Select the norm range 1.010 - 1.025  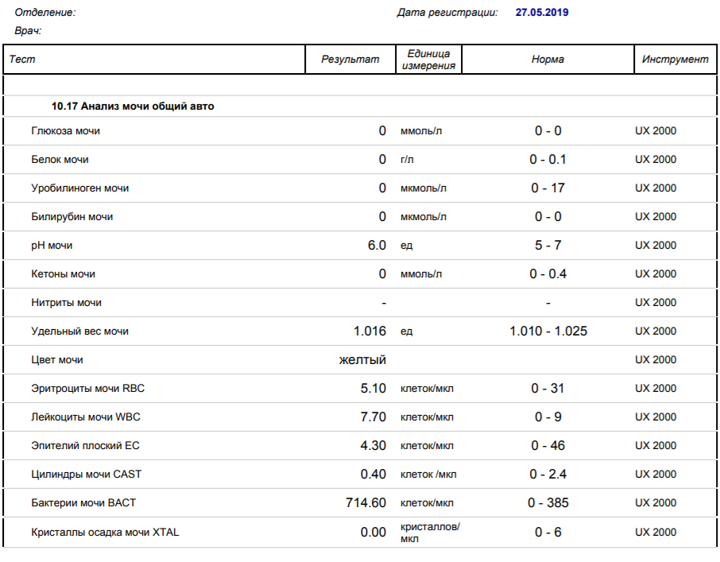point(548,331)
